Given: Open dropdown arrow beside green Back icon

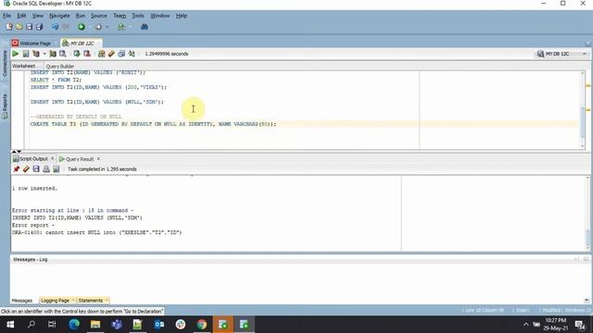Looking at the screenshot, I should tap(90, 27).
